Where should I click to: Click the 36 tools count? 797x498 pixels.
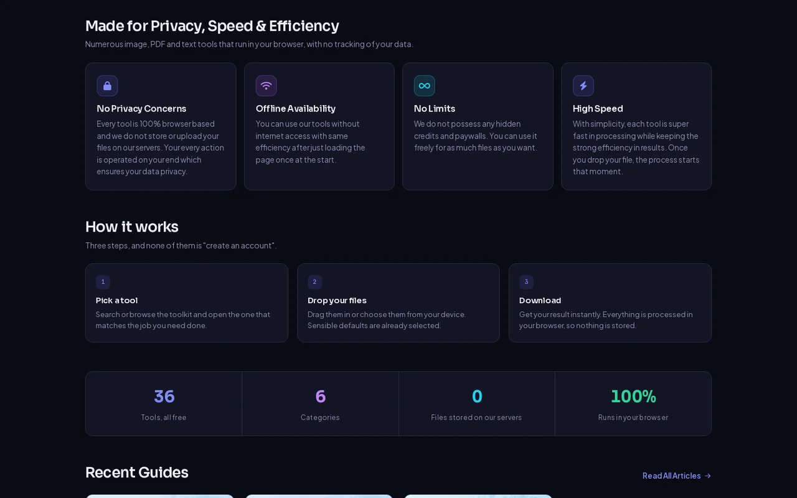click(164, 397)
